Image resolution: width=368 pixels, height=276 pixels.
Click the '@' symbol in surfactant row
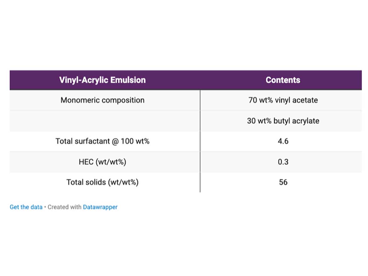click(x=115, y=141)
